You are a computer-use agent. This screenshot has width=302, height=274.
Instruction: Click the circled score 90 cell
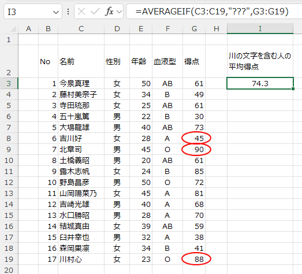point(194,149)
